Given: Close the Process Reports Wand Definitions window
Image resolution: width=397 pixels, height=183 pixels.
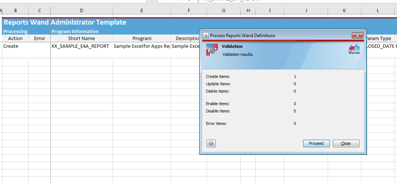Looking at the screenshot, I should pyautogui.click(x=357, y=36).
